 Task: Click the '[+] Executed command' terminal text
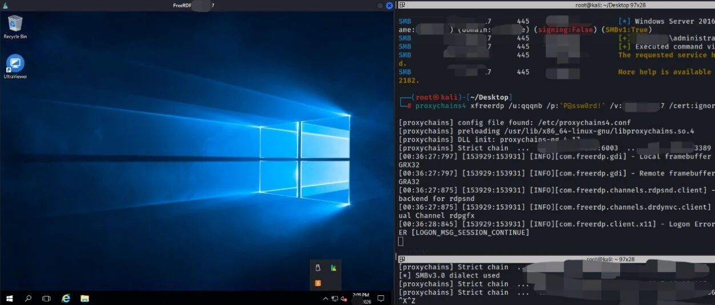pyautogui.click(x=661, y=47)
